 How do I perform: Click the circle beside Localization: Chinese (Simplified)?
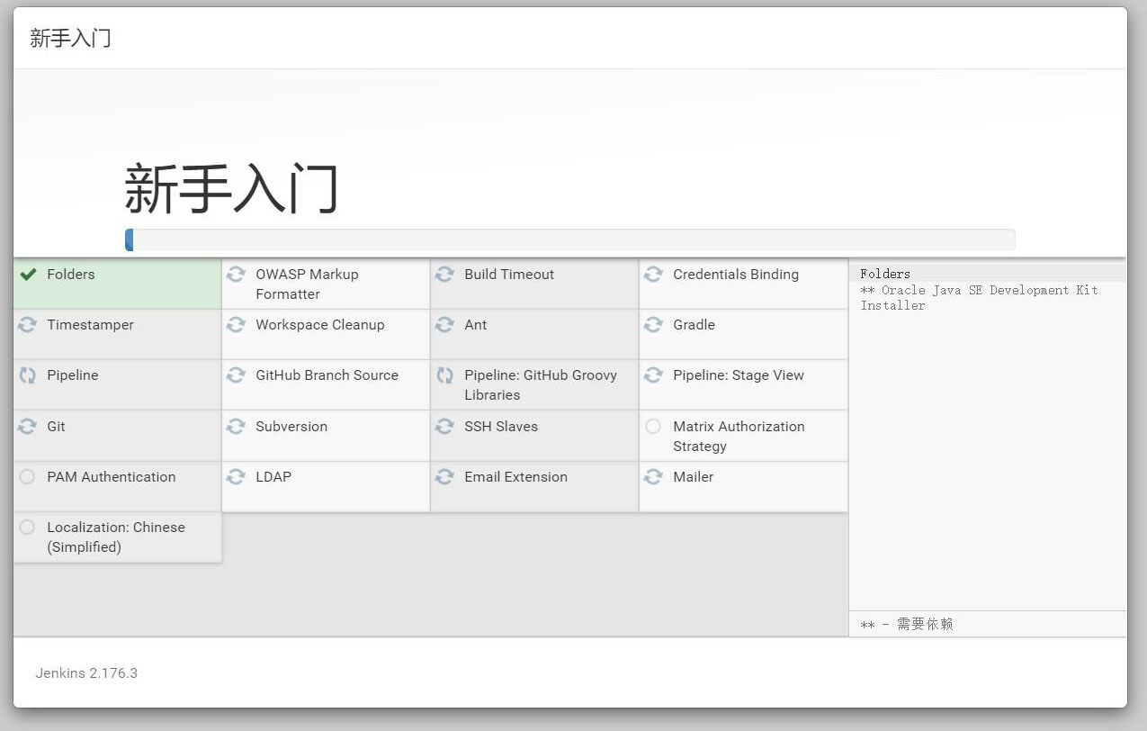click(28, 528)
